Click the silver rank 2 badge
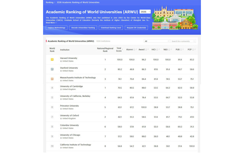The width and height of the screenshot is (244, 163). point(52,69)
